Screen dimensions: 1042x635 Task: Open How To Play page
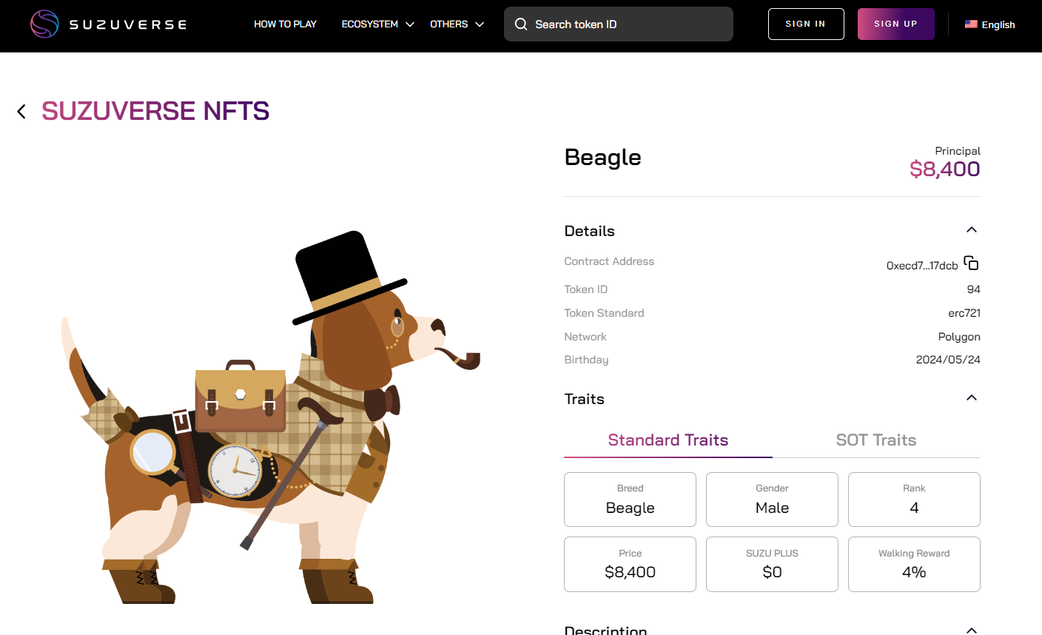point(285,24)
